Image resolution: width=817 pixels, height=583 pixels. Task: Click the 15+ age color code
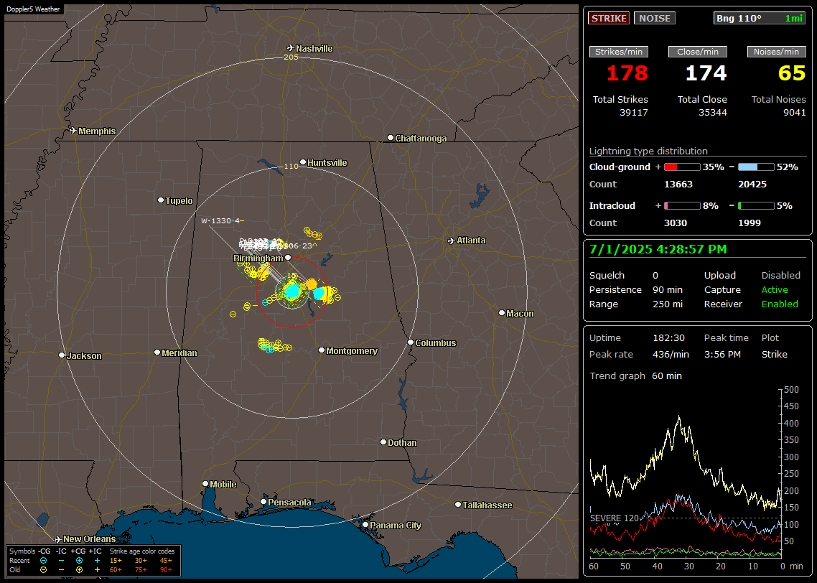coord(116,561)
